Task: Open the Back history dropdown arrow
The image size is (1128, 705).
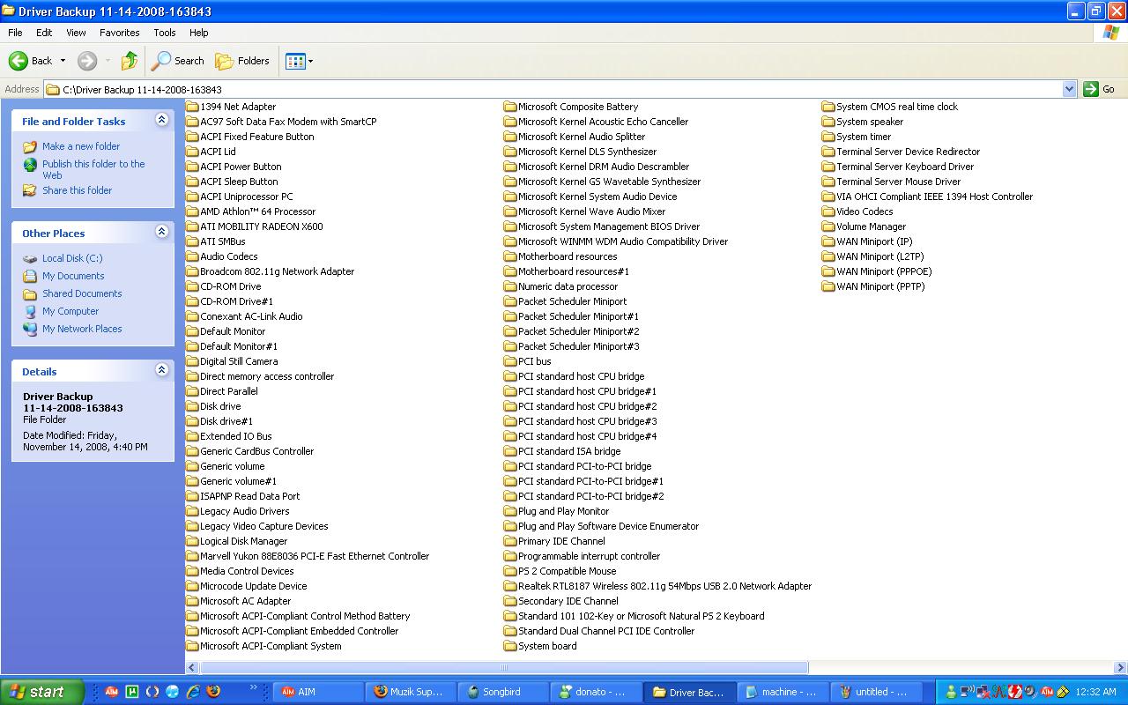Action: [x=63, y=61]
